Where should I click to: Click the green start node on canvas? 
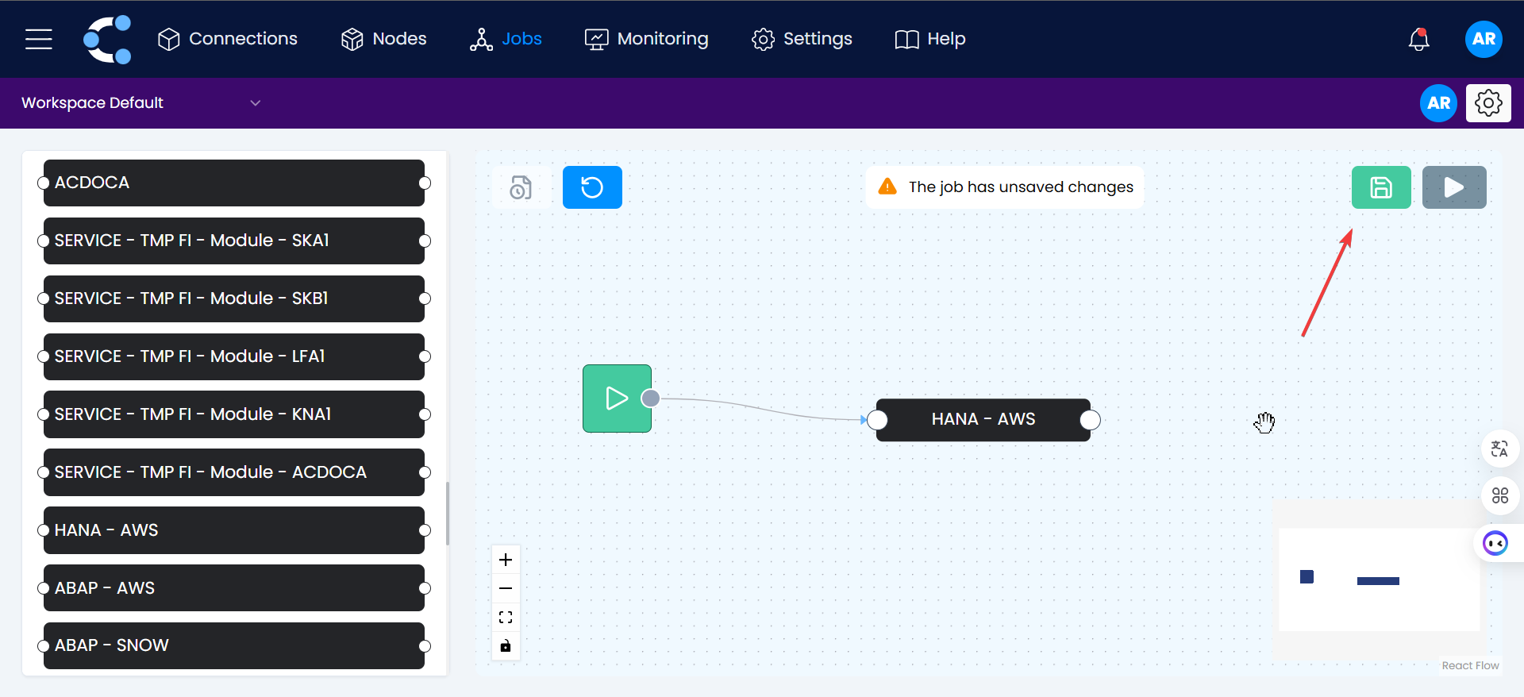click(617, 399)
